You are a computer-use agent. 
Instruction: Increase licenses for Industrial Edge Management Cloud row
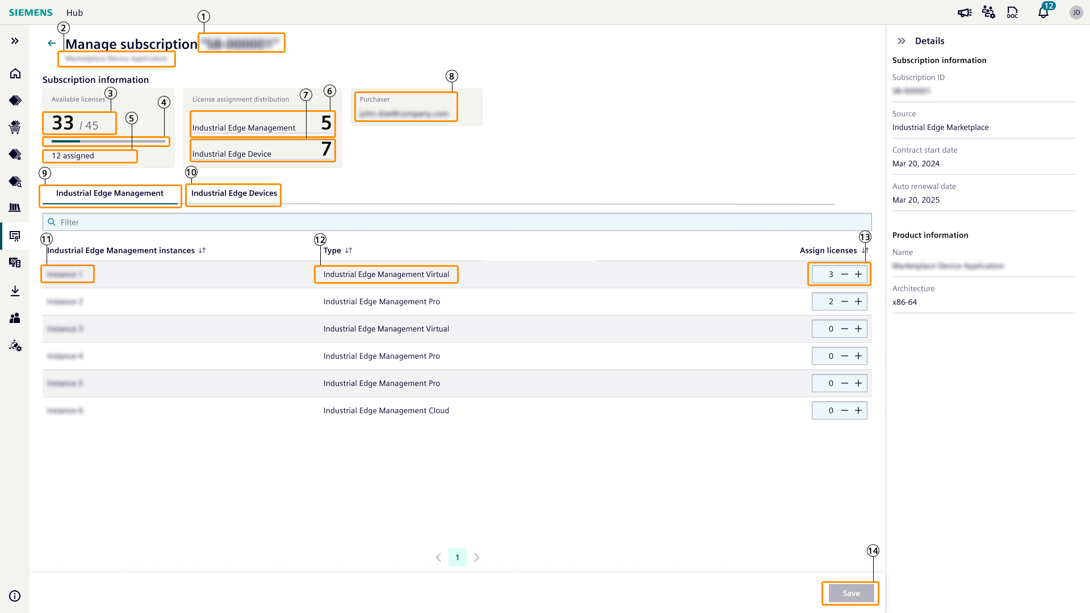tap(858, 410)
